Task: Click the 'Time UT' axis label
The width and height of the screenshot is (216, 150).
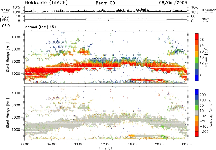Action: pos(106,148)
